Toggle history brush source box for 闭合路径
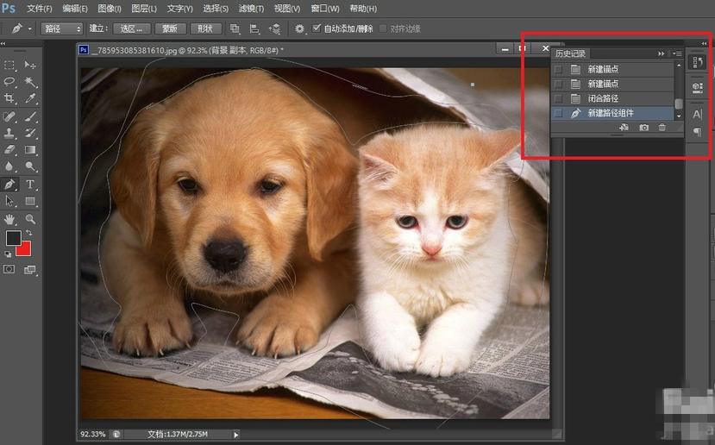Screen dimensions: 715x445 558,98
